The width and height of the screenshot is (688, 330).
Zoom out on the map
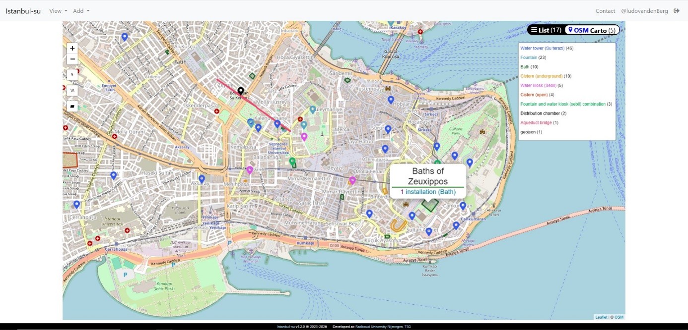click(72, 59)
